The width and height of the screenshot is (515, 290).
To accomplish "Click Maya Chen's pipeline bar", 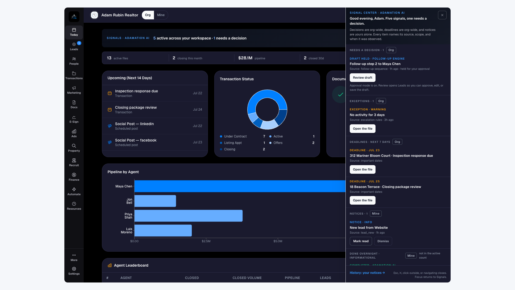I will [x=240, y=186].
